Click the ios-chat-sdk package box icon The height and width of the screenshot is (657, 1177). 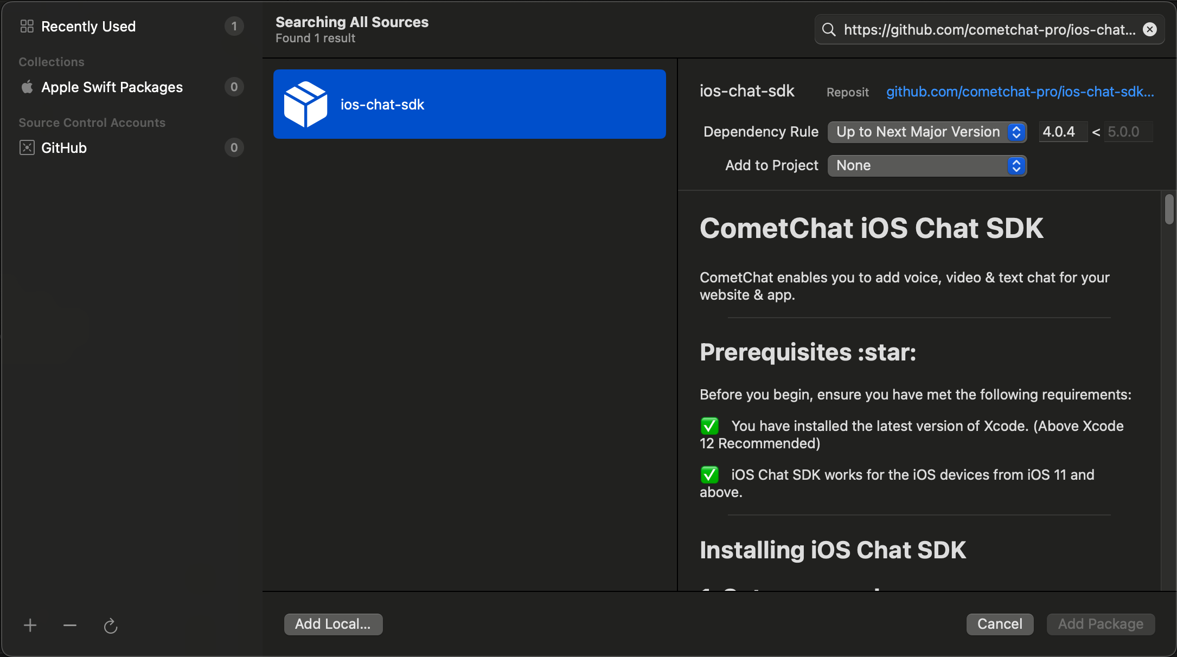305,104
